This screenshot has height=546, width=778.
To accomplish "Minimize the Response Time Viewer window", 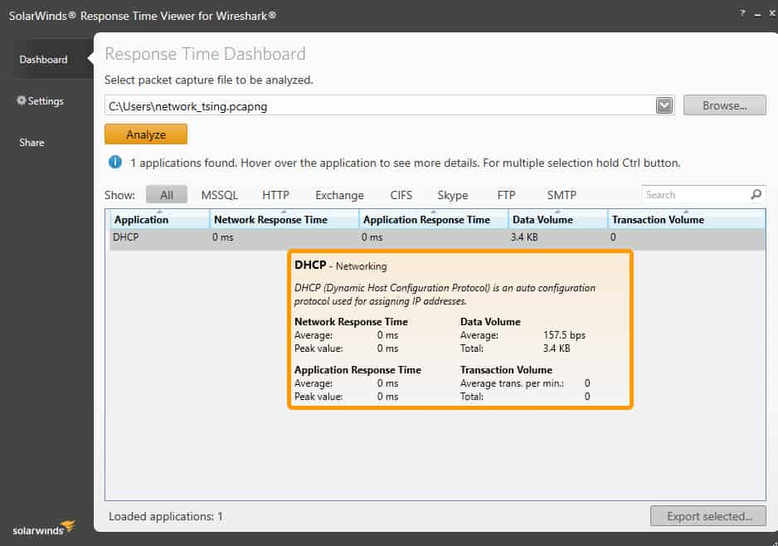I will (757, 16).
